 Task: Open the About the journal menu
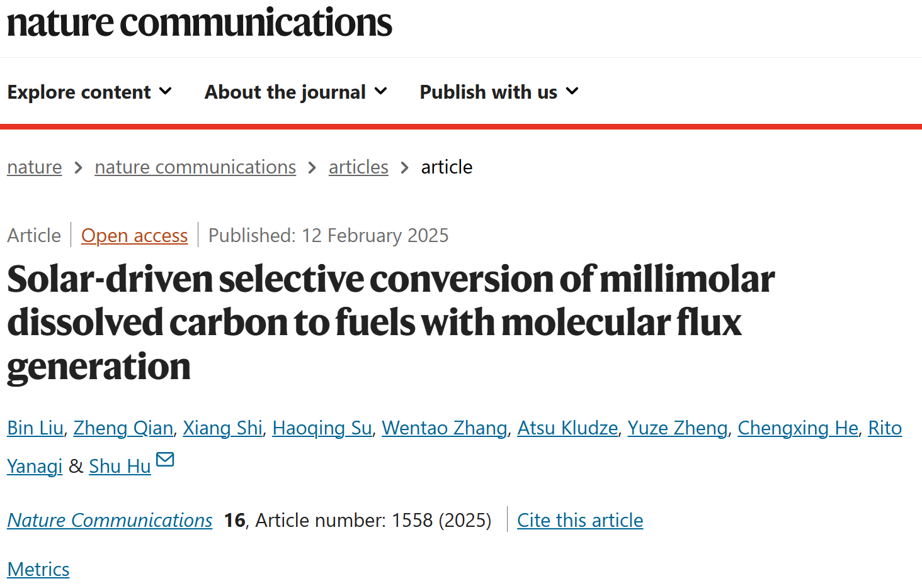pyautogui.click(x=296, y=92)
